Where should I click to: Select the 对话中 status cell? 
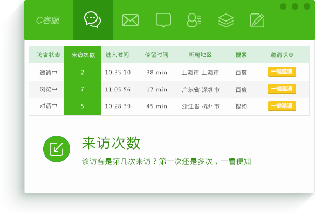[48, 106]
